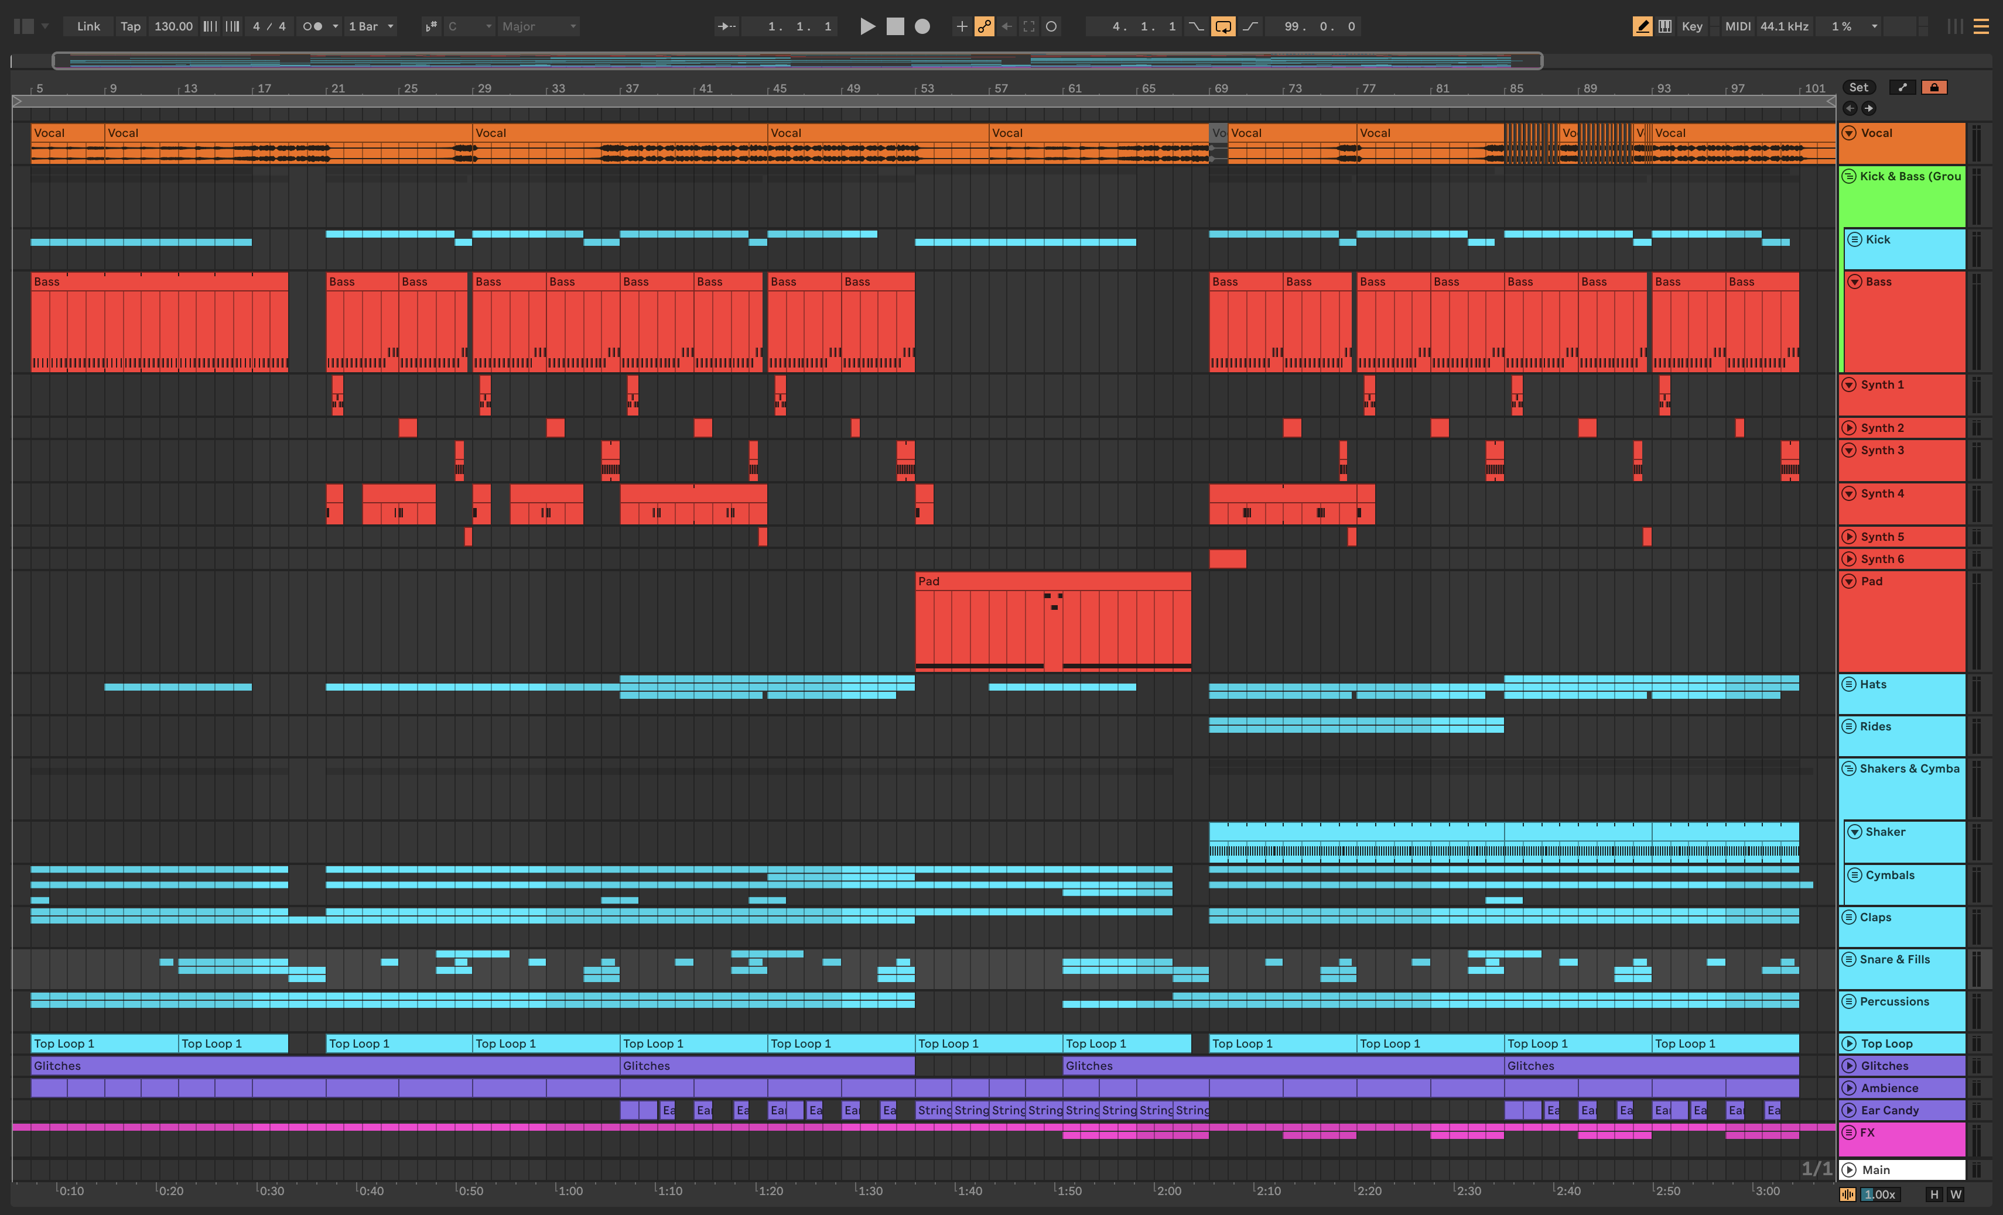Click the Tap tempo button
This screenshot has width=2003, height=1215.
coord(130,26)
